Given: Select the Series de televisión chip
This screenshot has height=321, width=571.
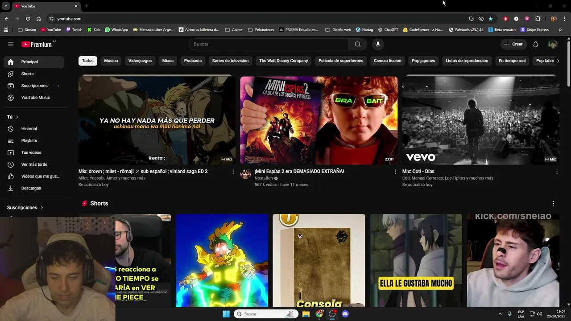Looking at the screenshot, I should (x=230, y=61).
